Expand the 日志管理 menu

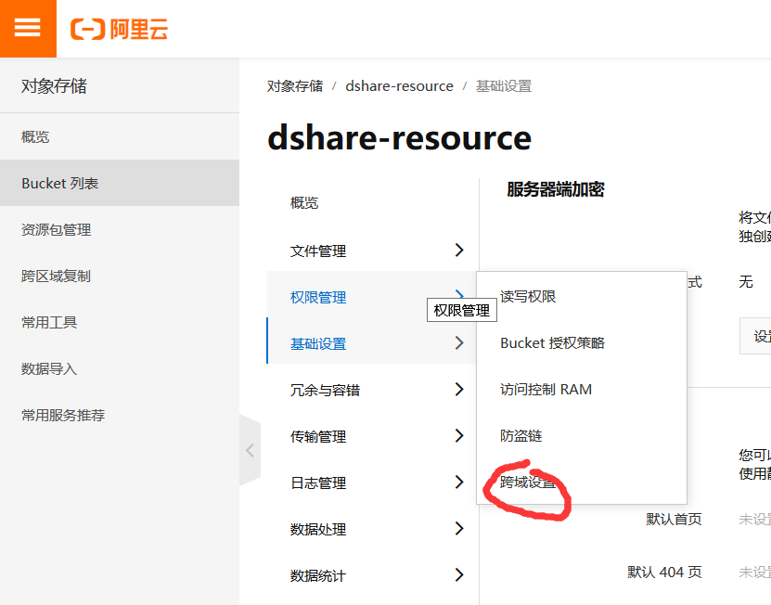point(457,483)
